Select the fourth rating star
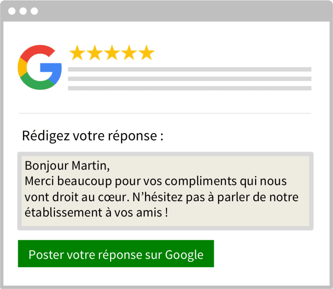333x289 pixels. click(x=129, y=53)
